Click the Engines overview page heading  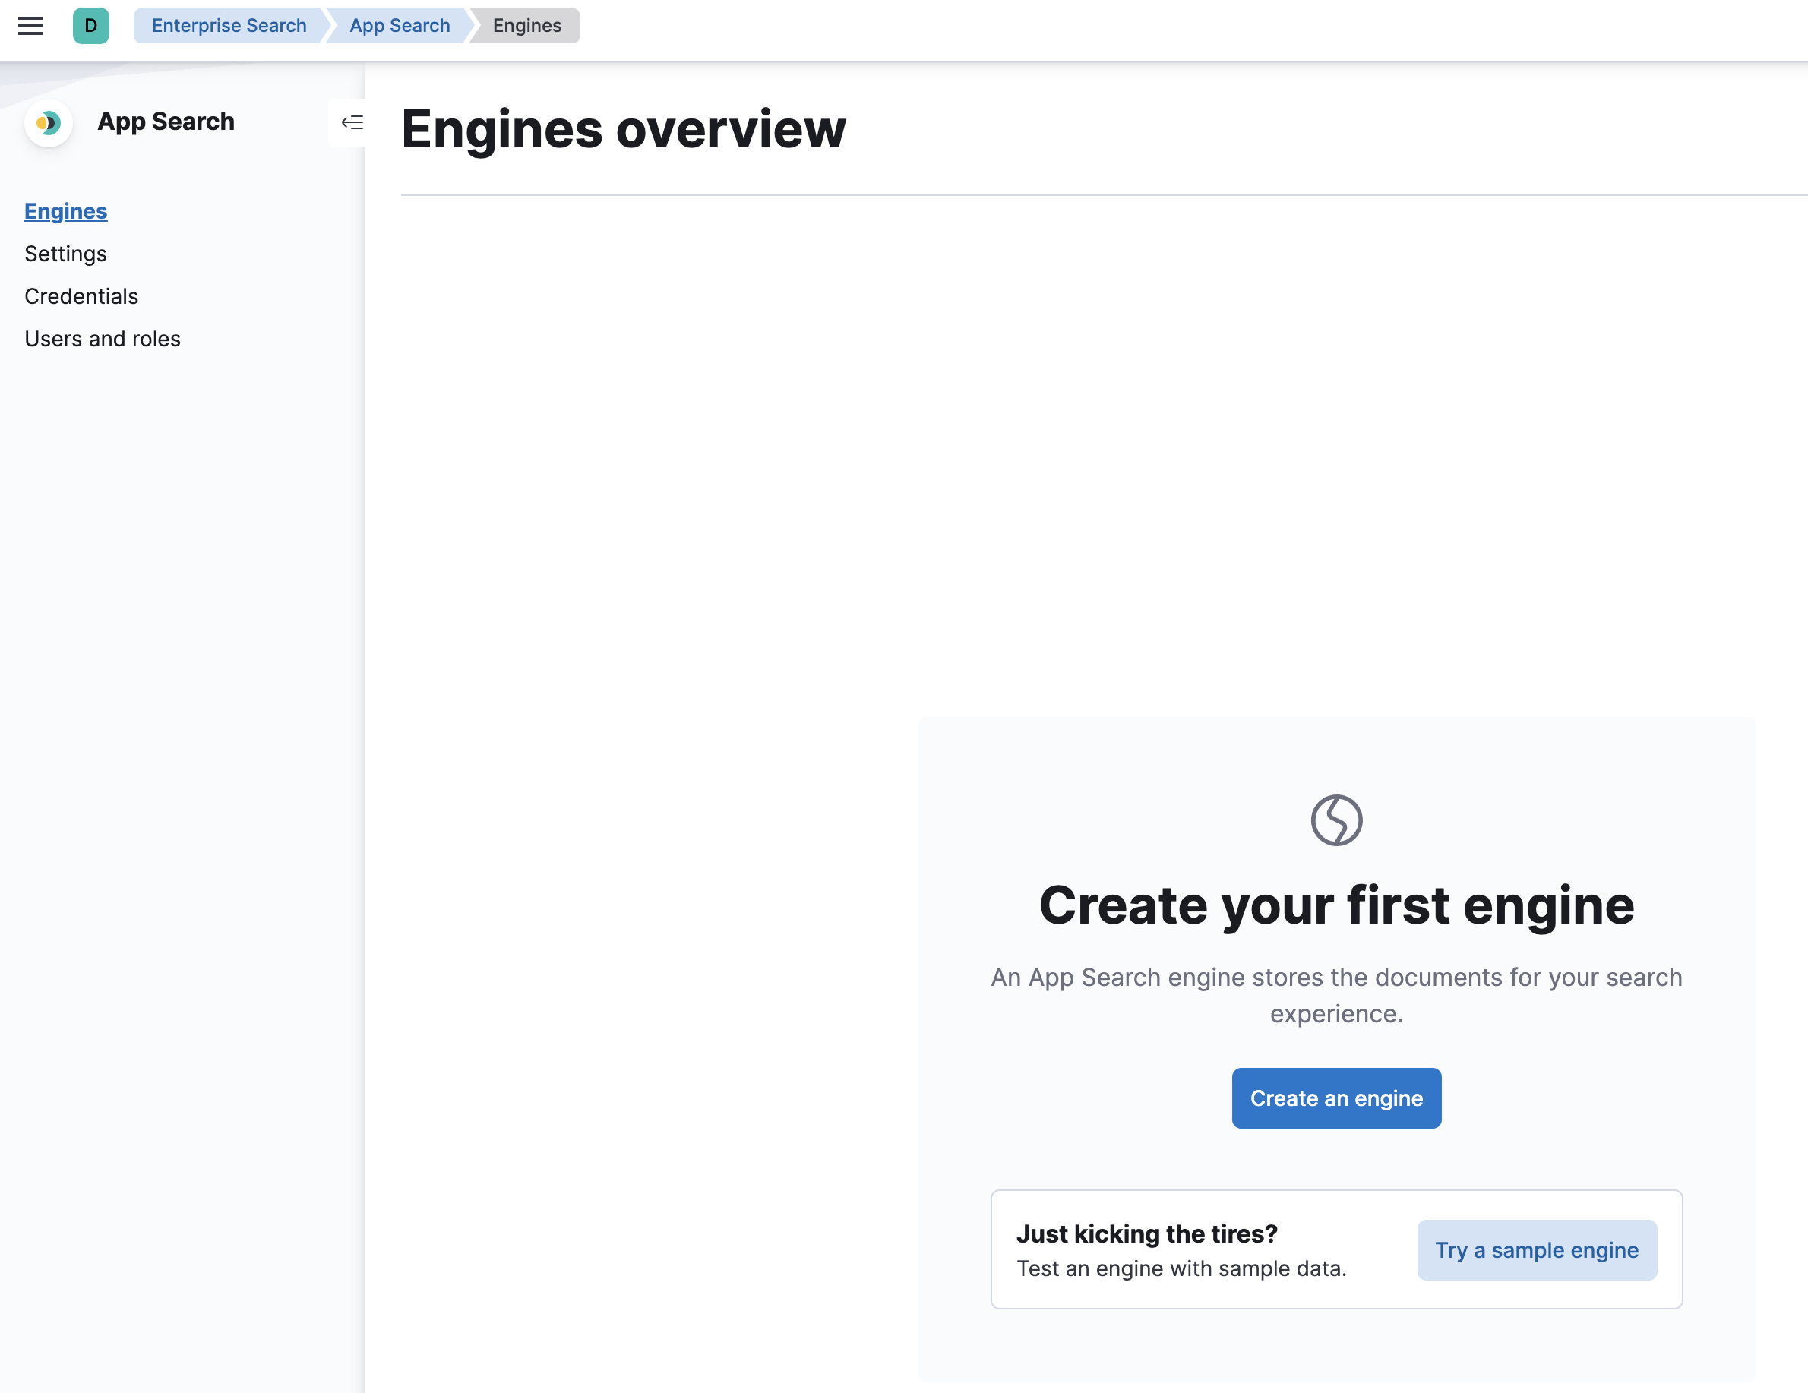622,129
